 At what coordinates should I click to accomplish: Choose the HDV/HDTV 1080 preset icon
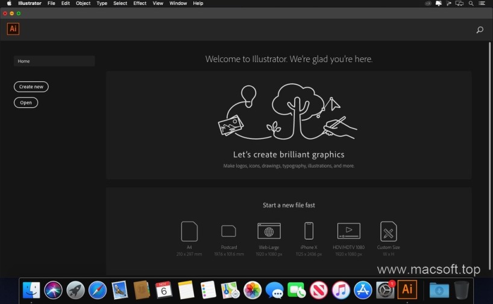[348, 231]
